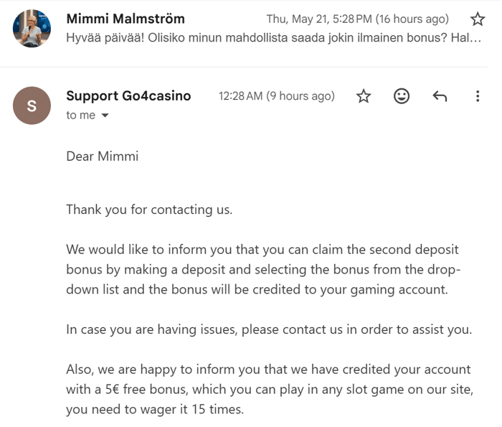This screenshot has width=502, height=427.
Task: Click the Mimmi Malmström sender name
Action: point(126,19)
